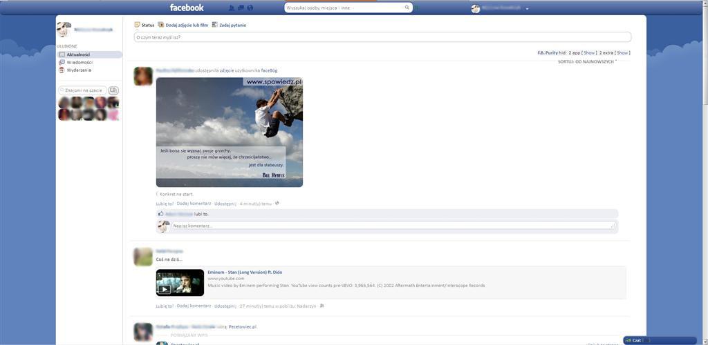Click the www.youtube.com link text
Screen dimensions: 708x345
226,279
